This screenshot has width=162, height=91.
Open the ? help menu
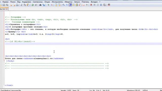[100, 2]
